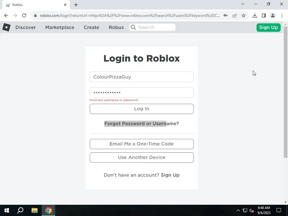Click the scrollbar down arrow

click(285, 202)
